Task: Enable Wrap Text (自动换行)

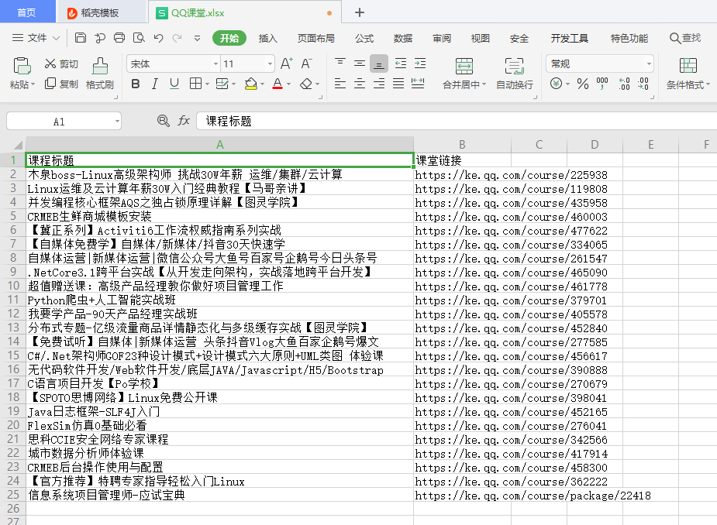Action: [515, 73]
